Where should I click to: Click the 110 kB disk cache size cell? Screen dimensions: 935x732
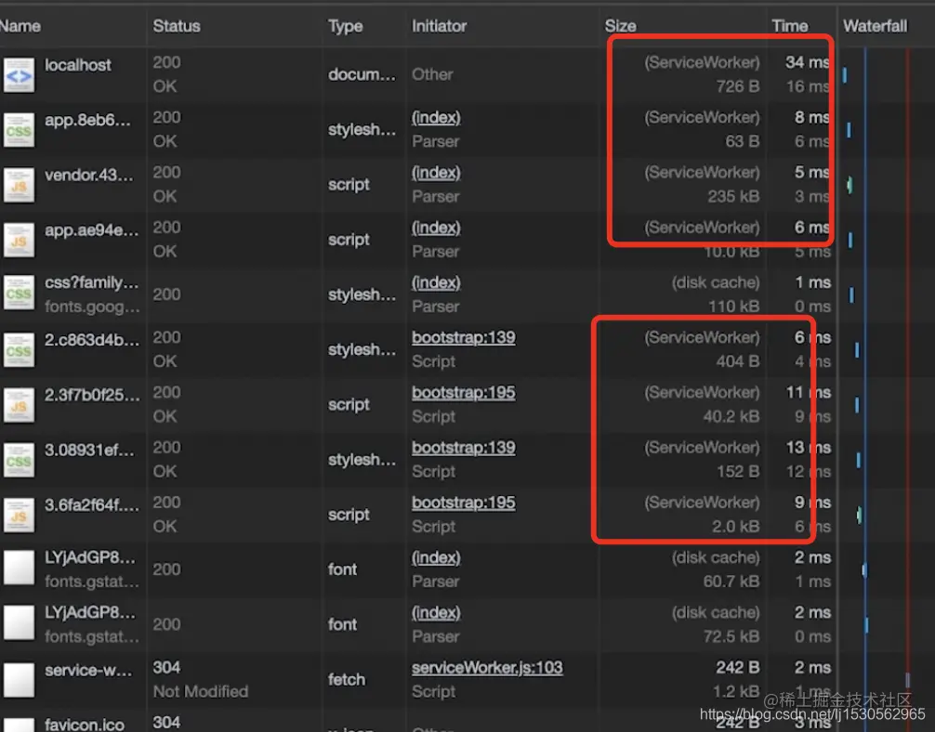tap(733, 307)
